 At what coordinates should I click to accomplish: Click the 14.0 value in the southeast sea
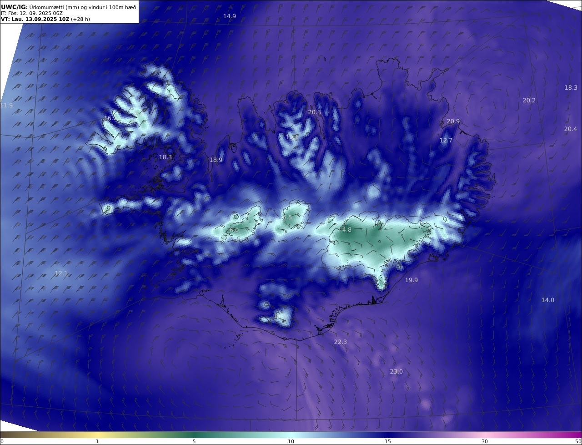(x=547, y=300)
